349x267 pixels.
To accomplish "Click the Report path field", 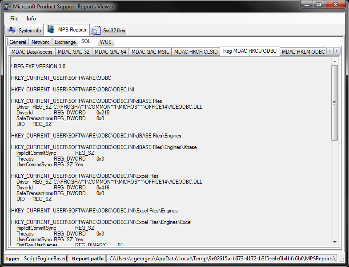I will (x=222, y=258).
